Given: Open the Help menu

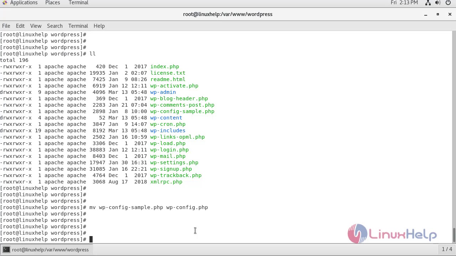Looking at the screenshot, I should (99, 26).
